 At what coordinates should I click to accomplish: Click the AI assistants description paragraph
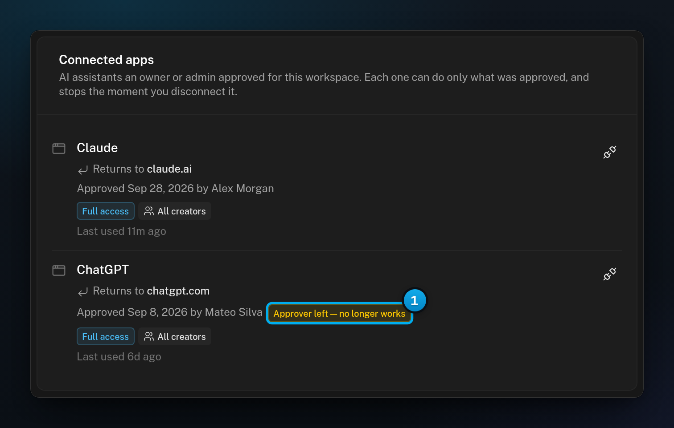(x=324, y=85)
